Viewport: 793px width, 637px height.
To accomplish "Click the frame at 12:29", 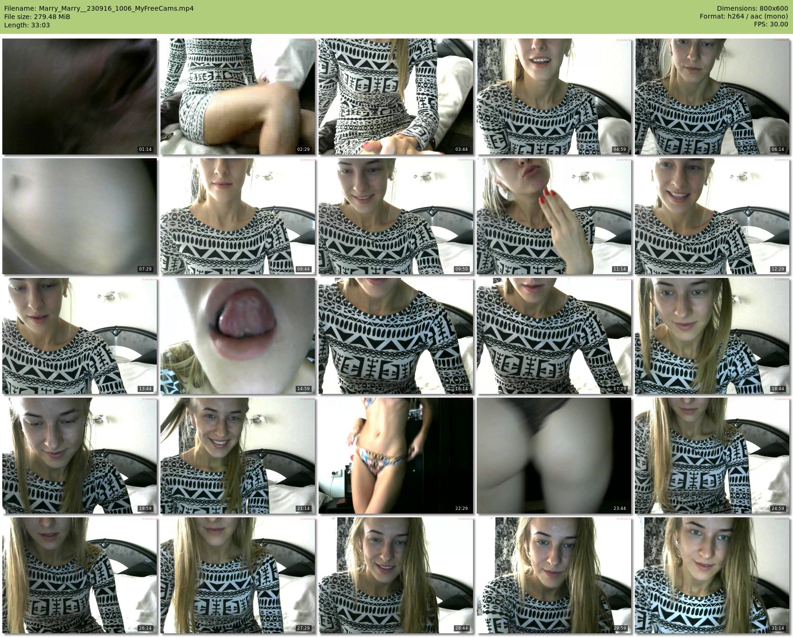I will (712, 216).
